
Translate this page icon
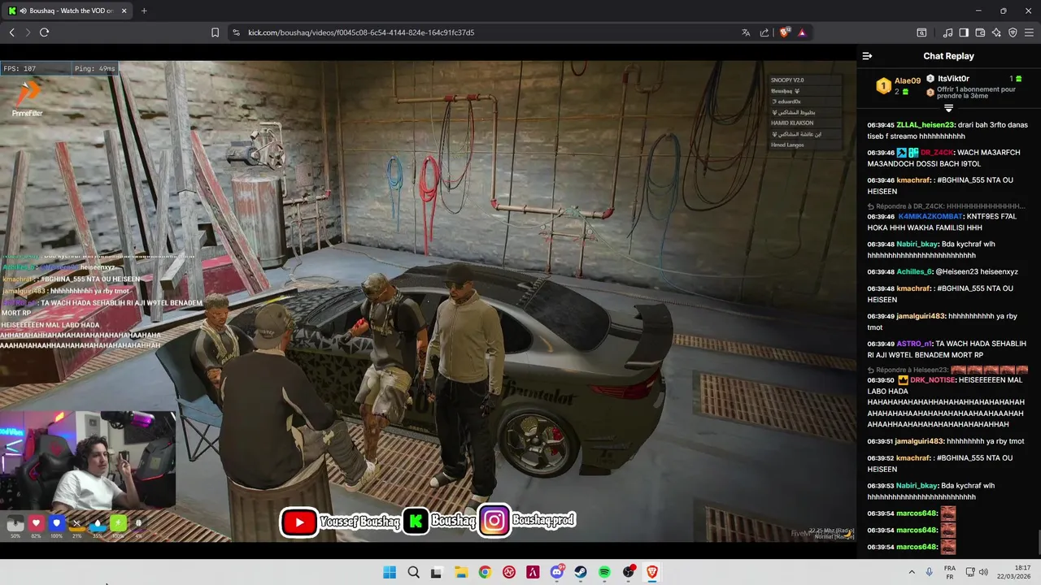pos(746,32)
